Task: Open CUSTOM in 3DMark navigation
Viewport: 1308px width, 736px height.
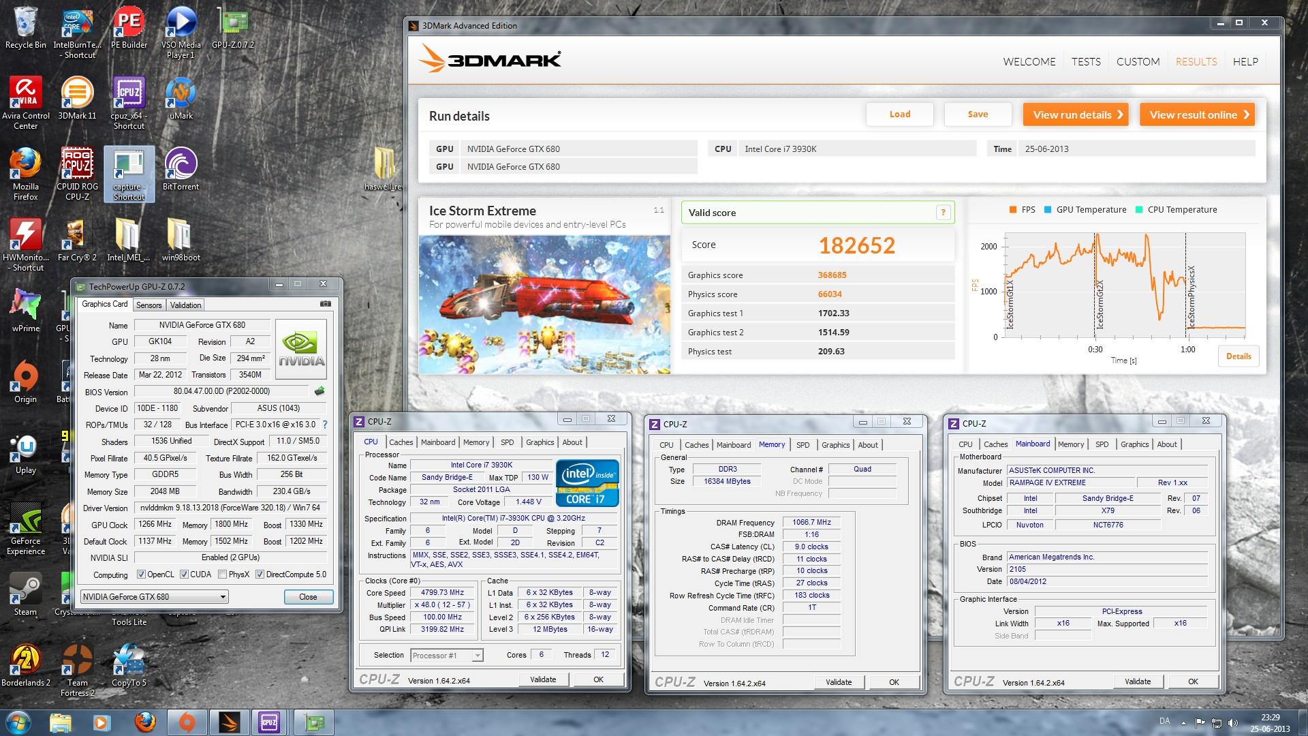Action: click(1138, 61)
